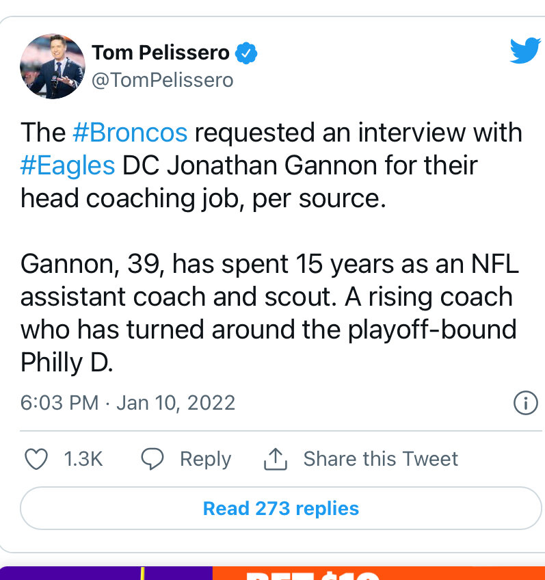
Task: Open Tom Pelissero's profile photo
Action: click(53, 66)
